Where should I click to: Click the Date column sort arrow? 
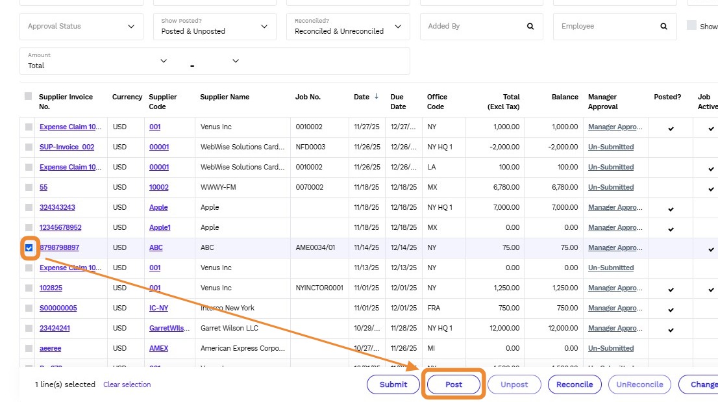coord(377,97)
